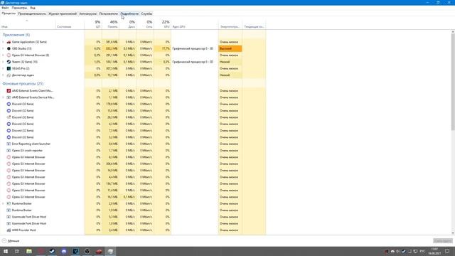Click the vertical scrollbar thumb

tap(453, 82)
